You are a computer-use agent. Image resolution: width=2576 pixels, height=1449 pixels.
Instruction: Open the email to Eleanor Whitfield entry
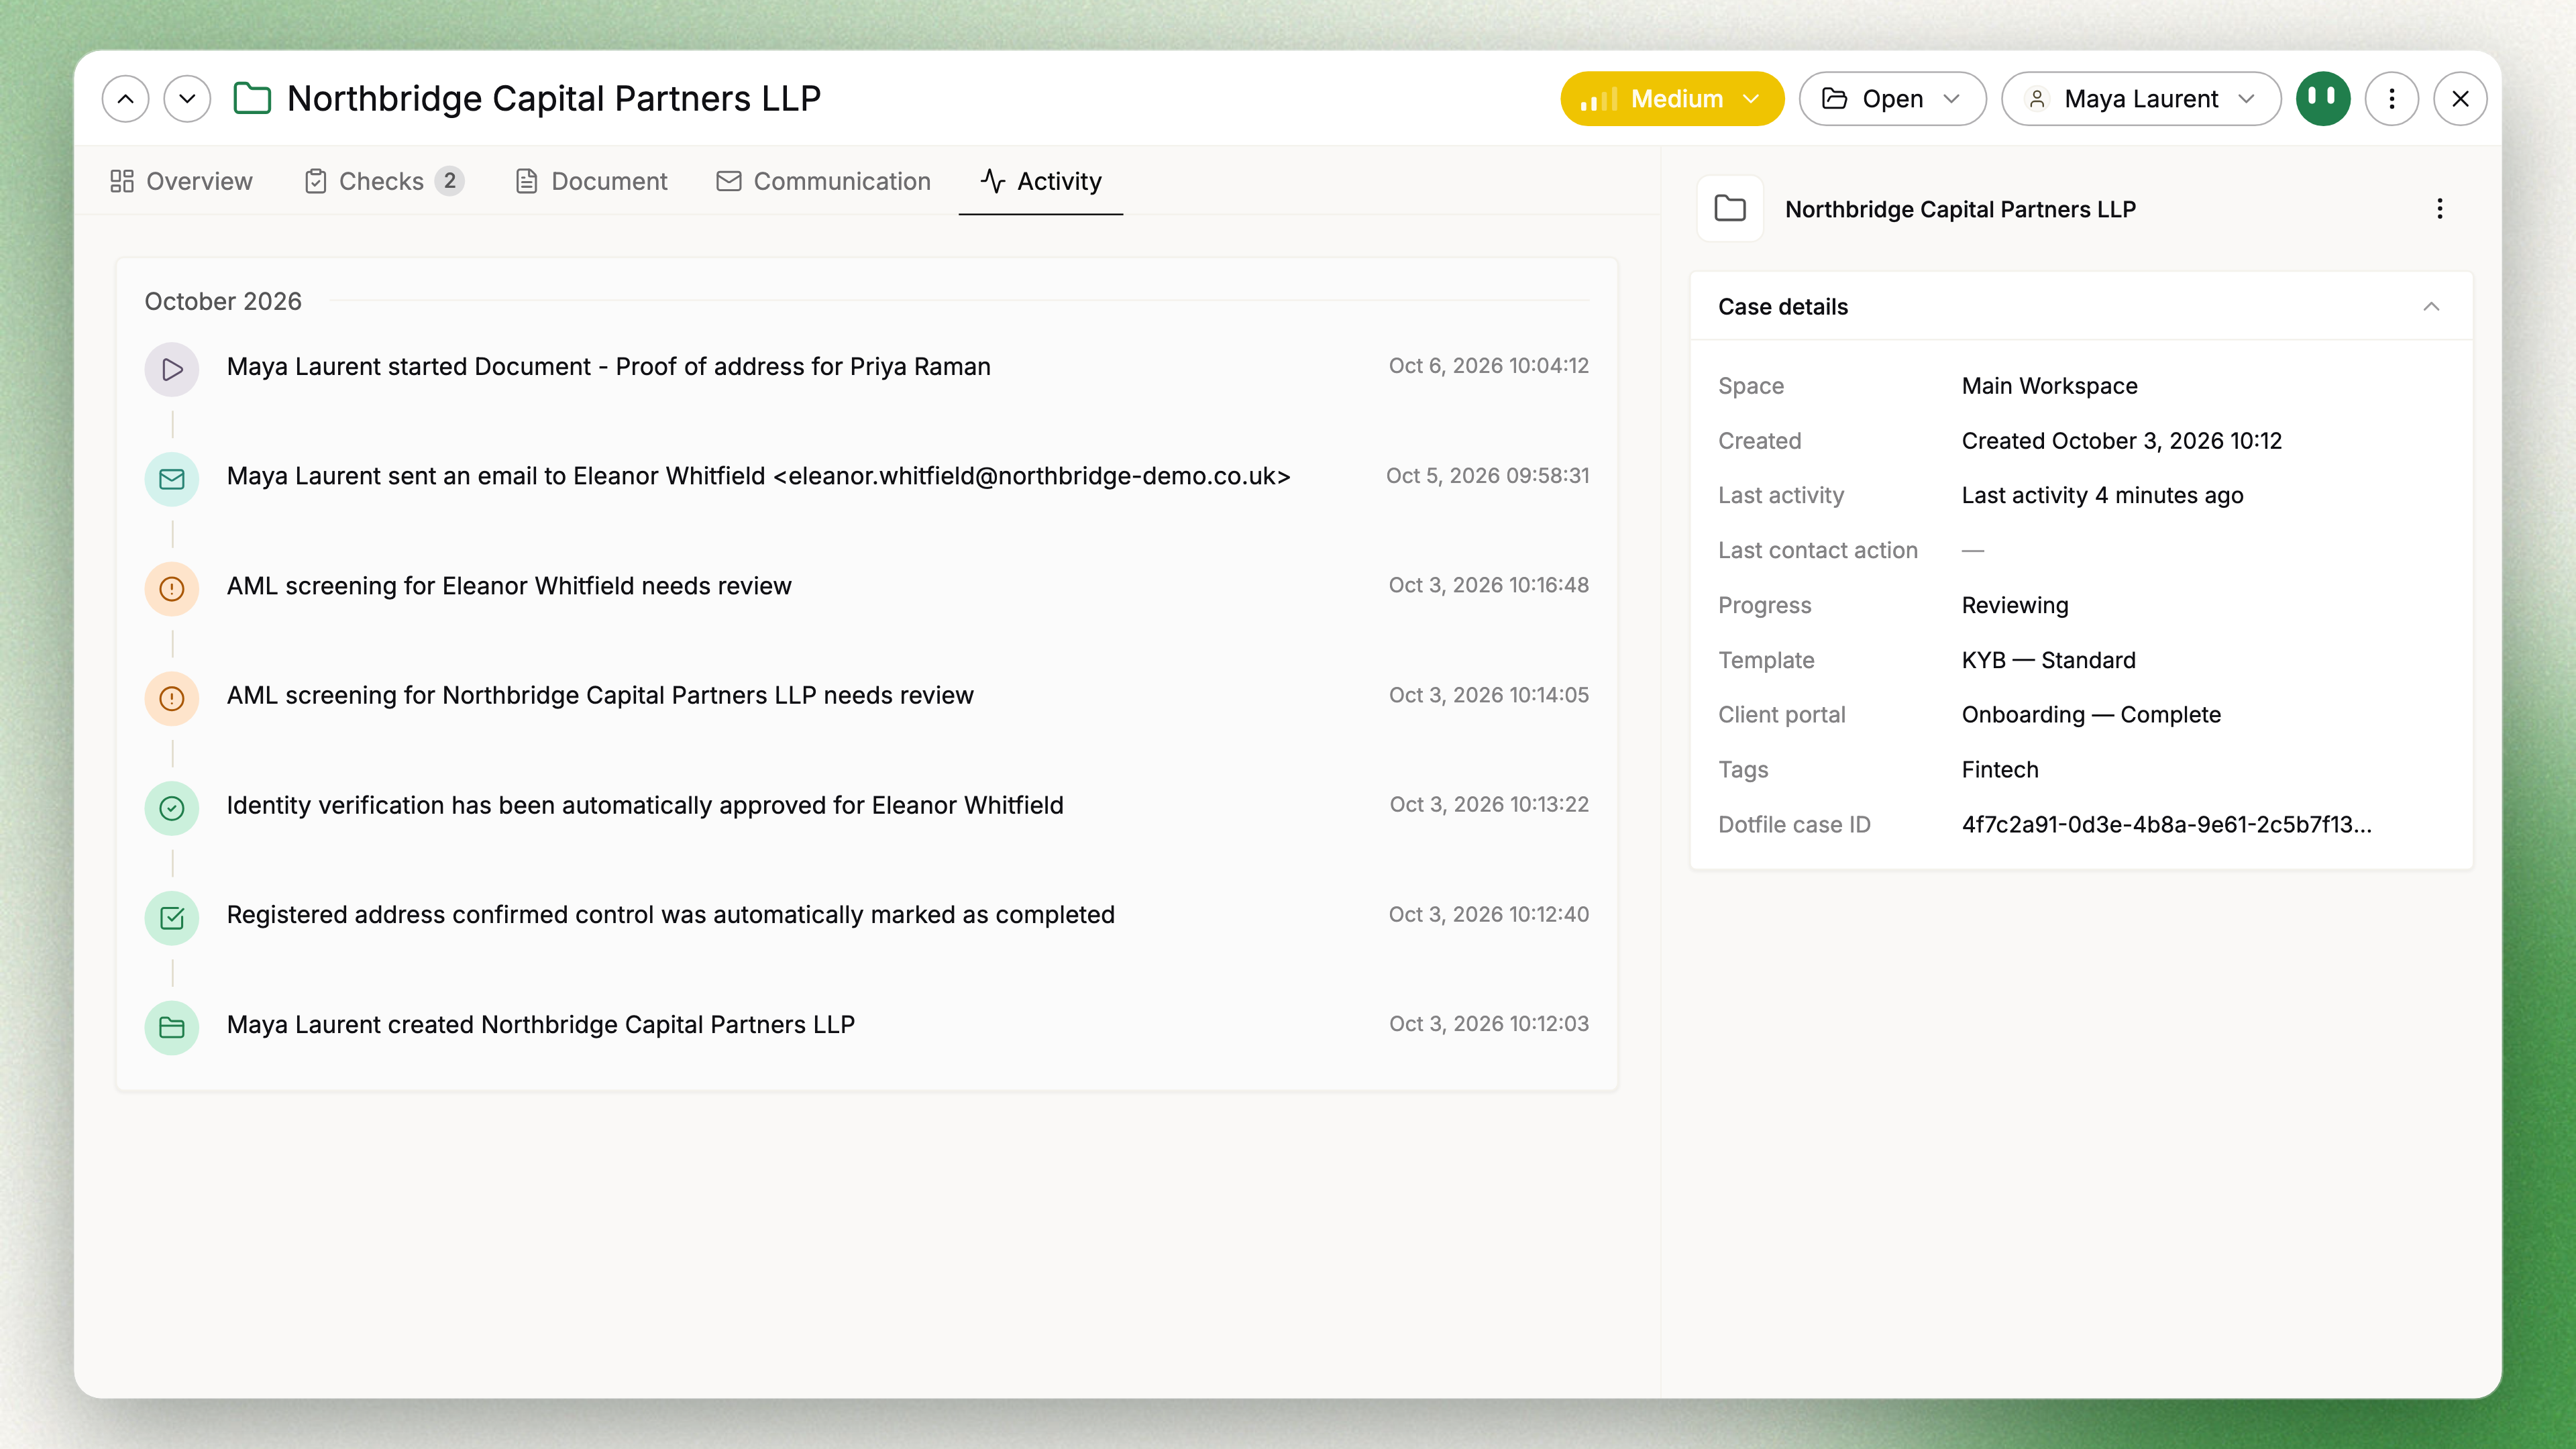coord(758,476)
